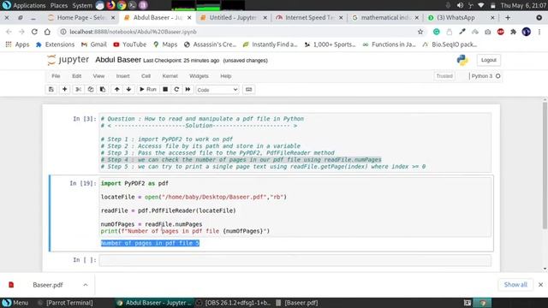The image size is (548, 308).
Task: Open the Help menu in Jupyter
Action: point(226,76)
